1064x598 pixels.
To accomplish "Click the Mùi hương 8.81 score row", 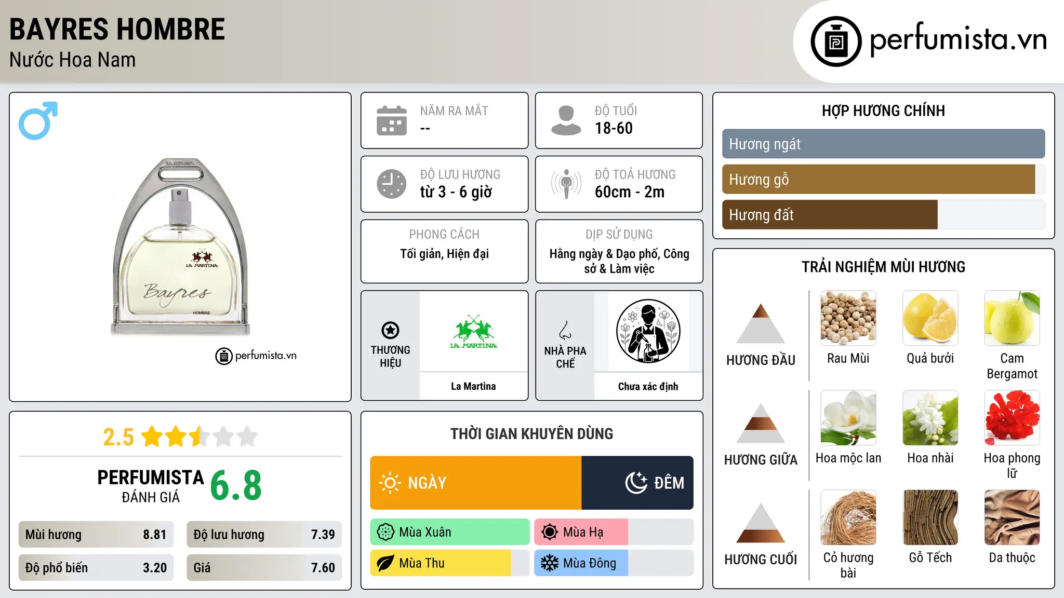I will click(x=96, y=534).
